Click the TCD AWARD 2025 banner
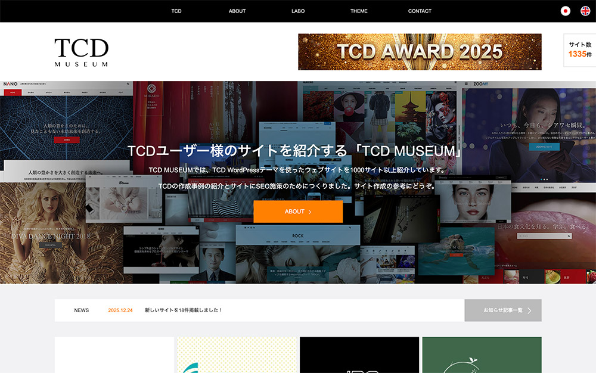 click(x=420, y=52)
